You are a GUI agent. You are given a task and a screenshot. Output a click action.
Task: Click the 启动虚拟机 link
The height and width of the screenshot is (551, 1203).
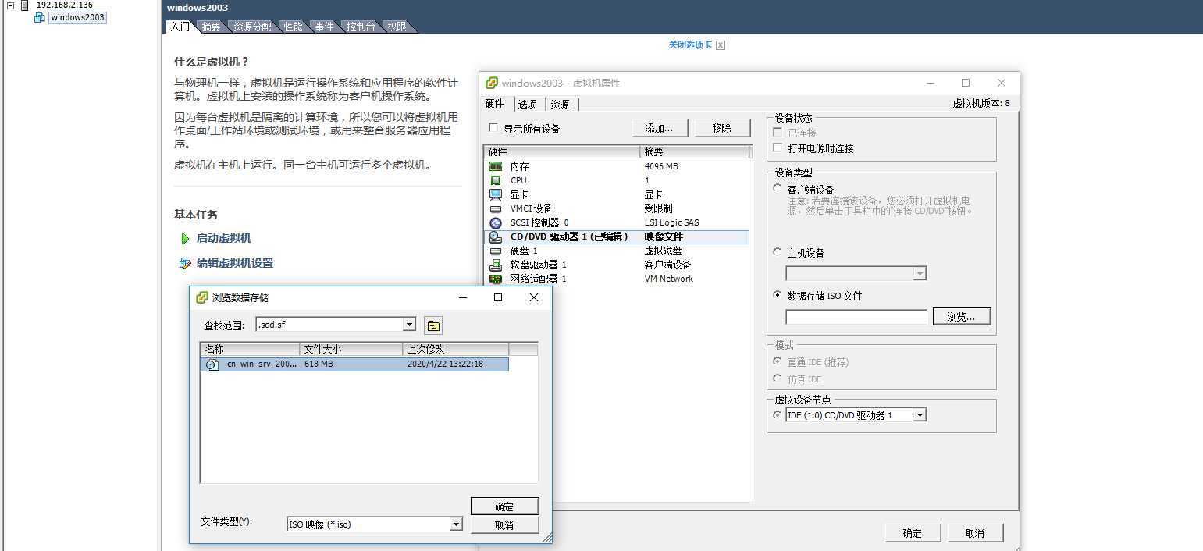[x=223, y=239]
